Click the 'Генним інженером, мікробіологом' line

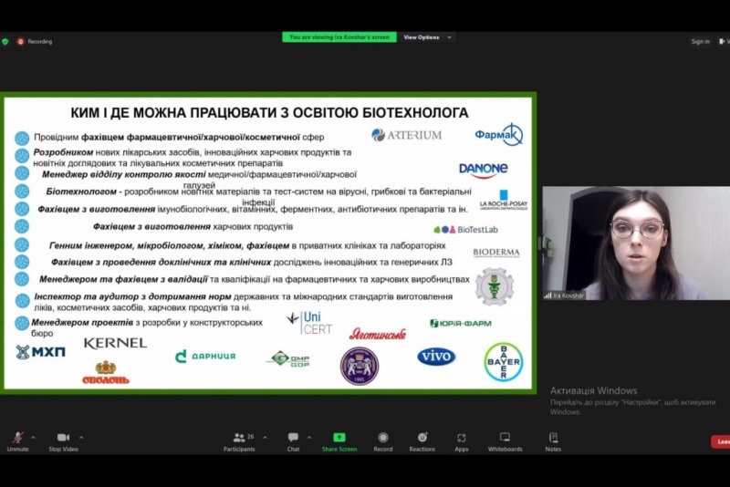click(x=247, y=245)
